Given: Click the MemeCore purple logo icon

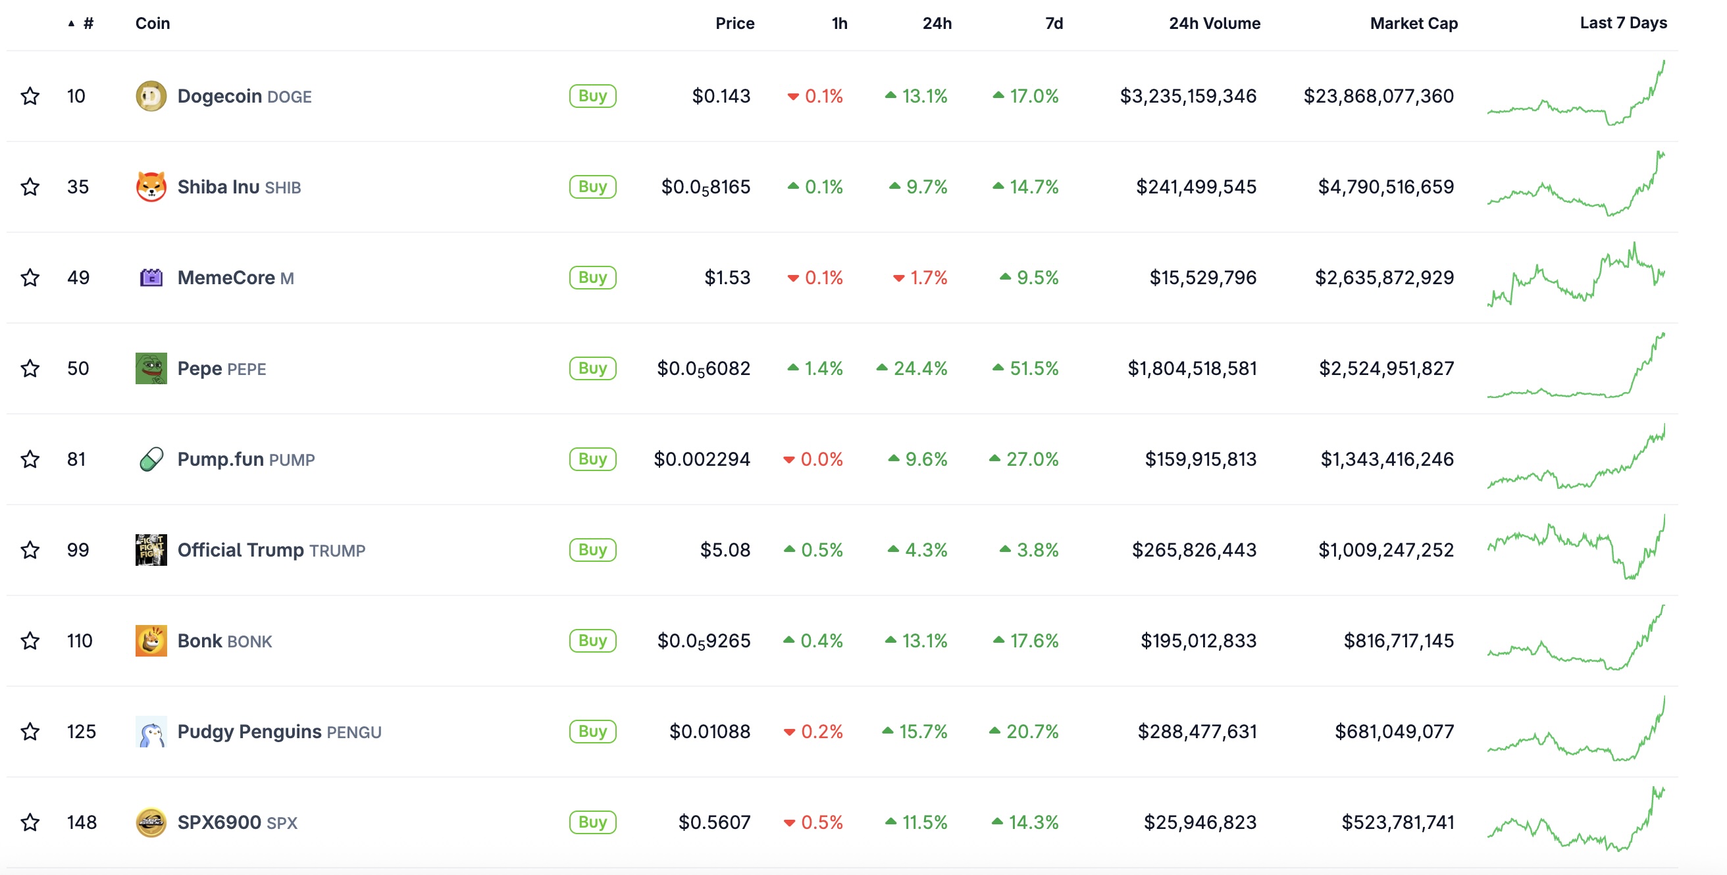Looking at the screenshot, I should tap(151, 278).
